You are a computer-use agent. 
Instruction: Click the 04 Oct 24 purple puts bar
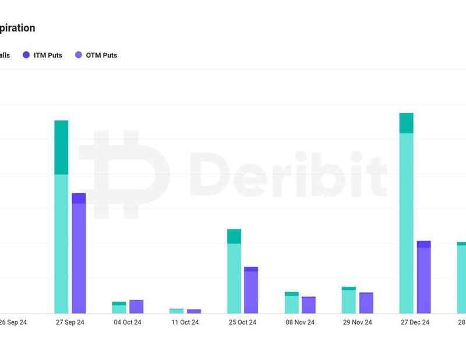(x=136, y=307)
